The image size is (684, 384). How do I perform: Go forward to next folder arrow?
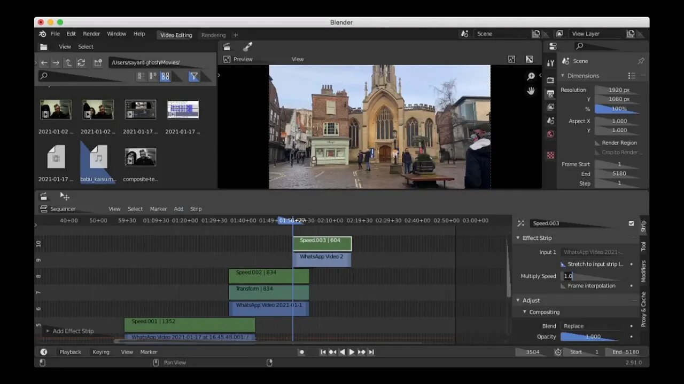pyautogui.click(x=56, y=62)
